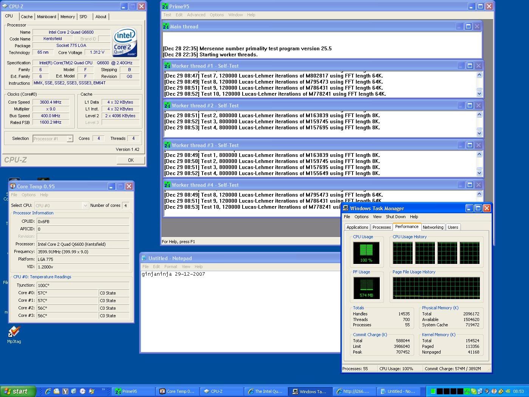Click PF Usage 574 MB meter
Image resolution: width=529 pixels, height=397 pixels.
(x=366, y=288)
